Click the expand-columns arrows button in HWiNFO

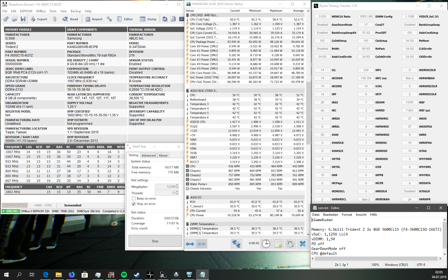(190, 244)
